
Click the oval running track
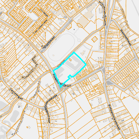pos(62,47)
